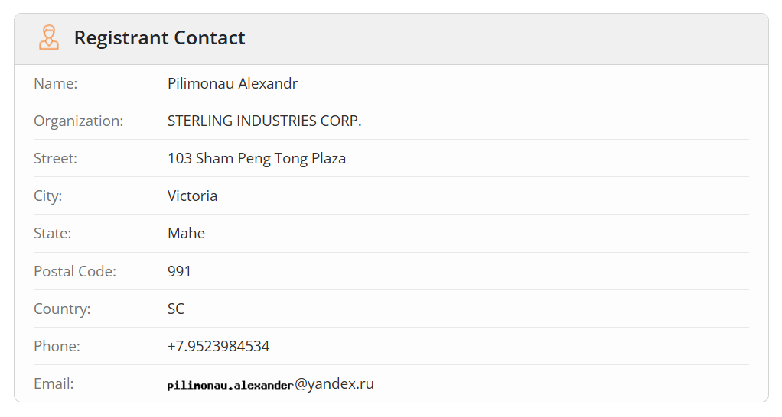782x417 pixels.
Task: Click the Name field label
Action: click(x=56, y=83)
